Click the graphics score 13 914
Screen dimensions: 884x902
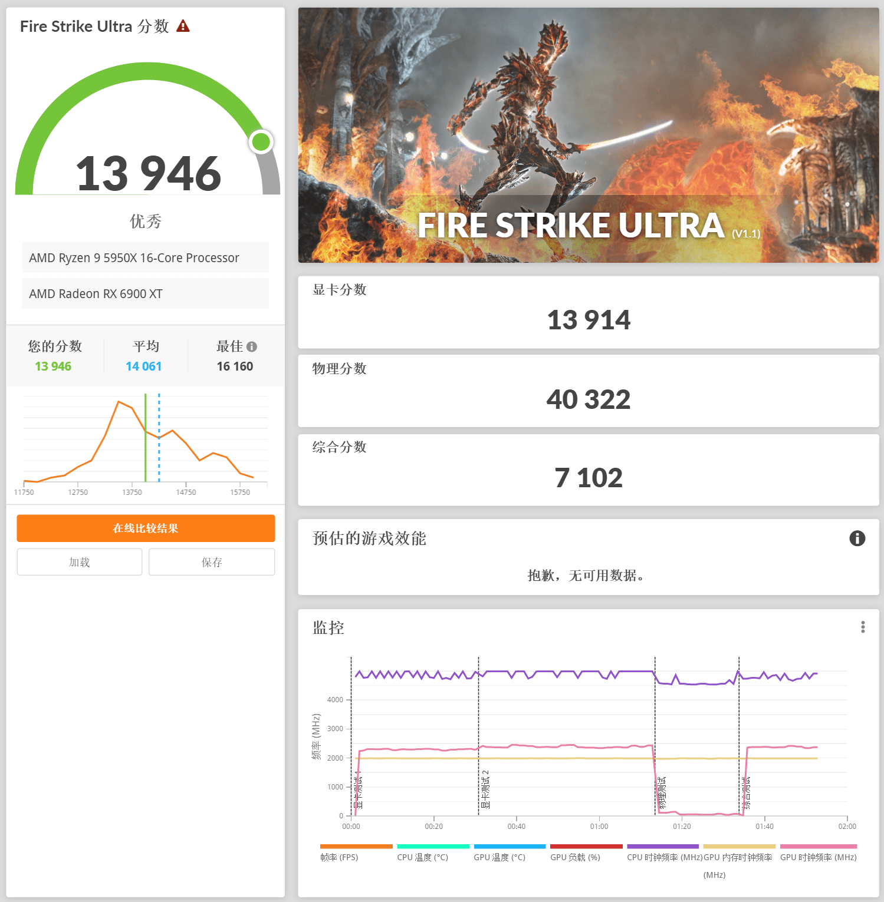pyautogui.click(x=589, y=320)
